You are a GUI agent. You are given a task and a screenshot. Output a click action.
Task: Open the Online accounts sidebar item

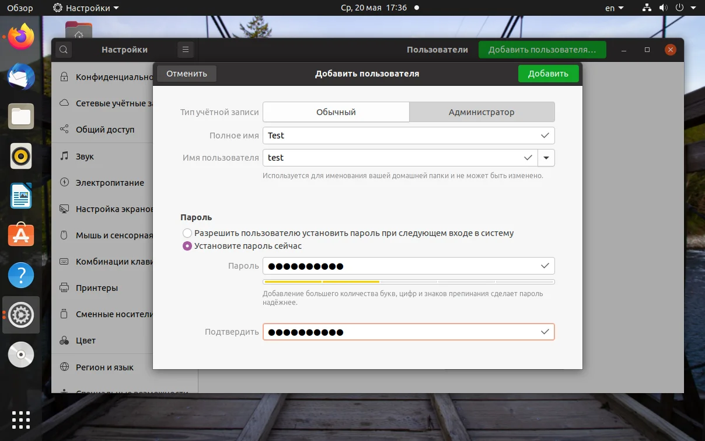(x=102, y=103)
